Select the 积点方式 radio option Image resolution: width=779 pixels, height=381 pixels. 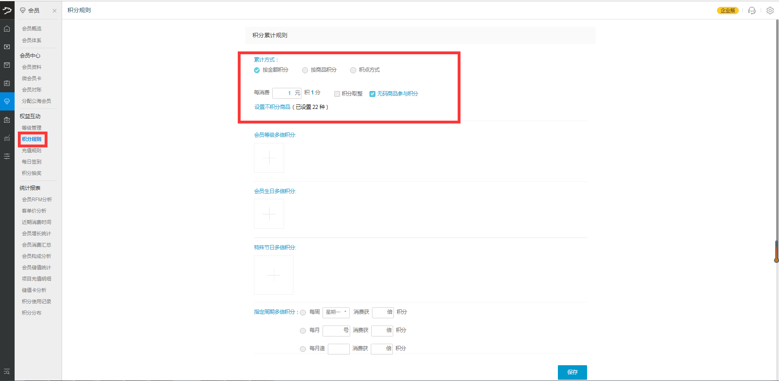[353, 70]
